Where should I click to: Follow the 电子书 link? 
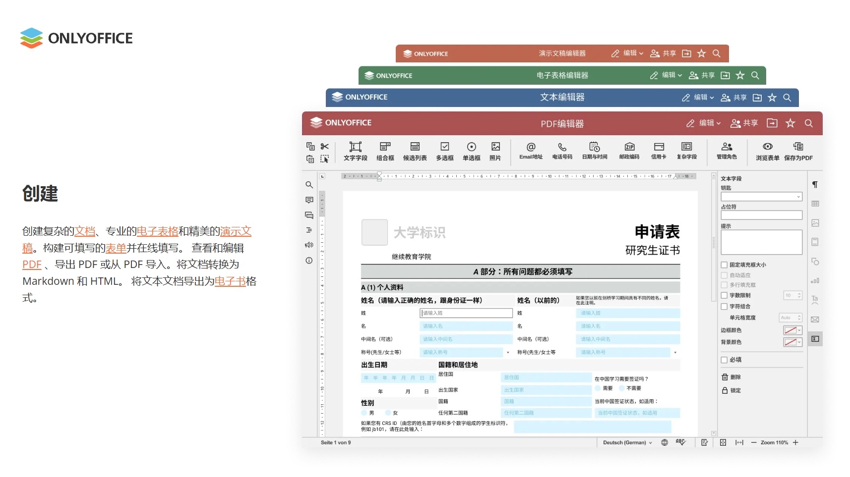pos(230,281)
